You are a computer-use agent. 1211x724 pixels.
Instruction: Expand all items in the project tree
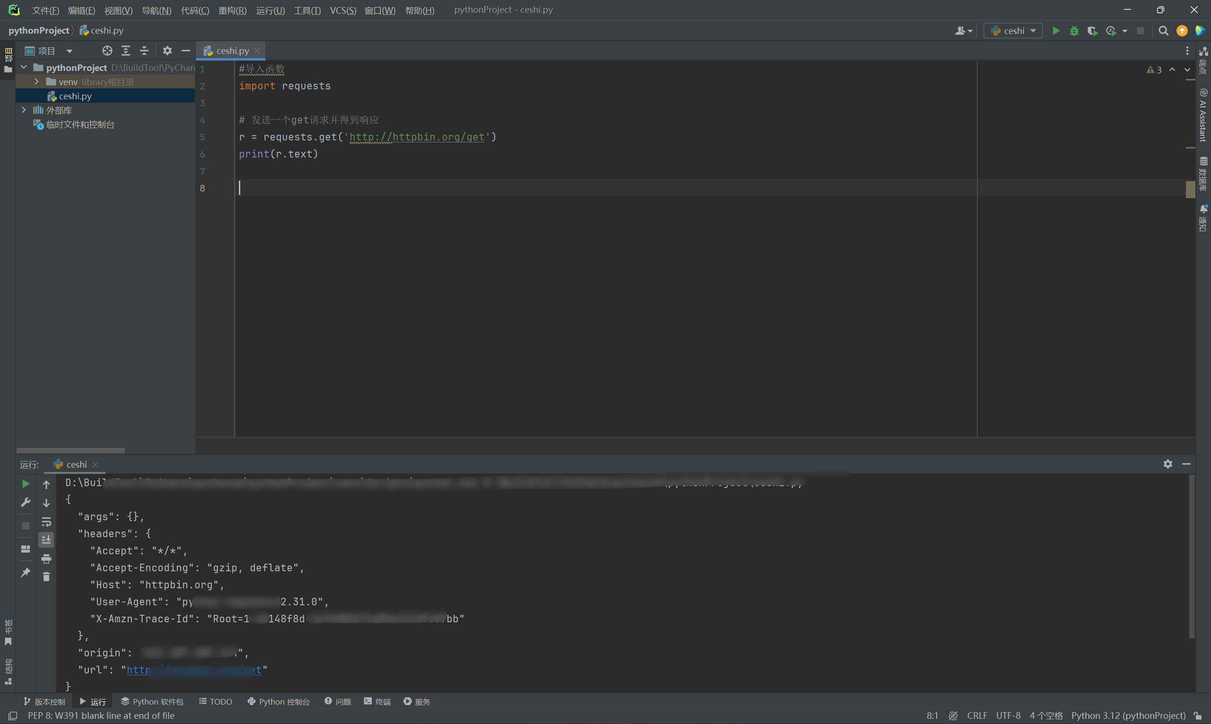(126, 51)
